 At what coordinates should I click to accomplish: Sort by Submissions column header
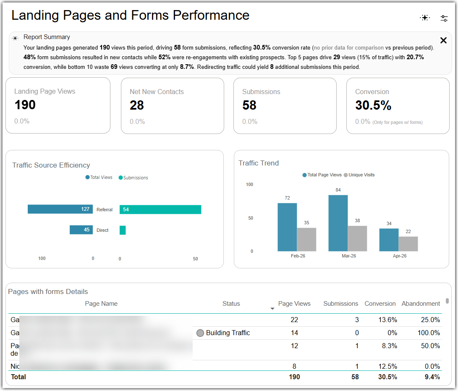pyautogui.click(x=340, y=304)
